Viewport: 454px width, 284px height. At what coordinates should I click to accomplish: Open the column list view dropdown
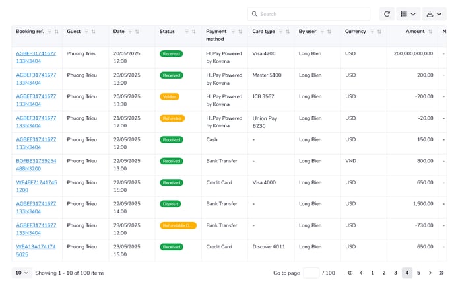point(408,14)
